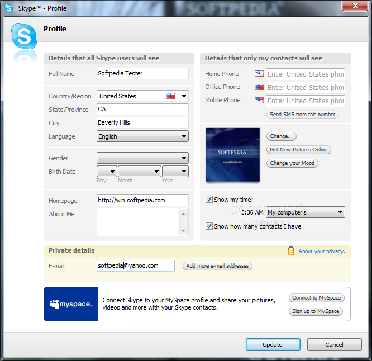372x361 pixels.
Task: Open the Birth Date Day dropdown
Action: pos(107,172)
